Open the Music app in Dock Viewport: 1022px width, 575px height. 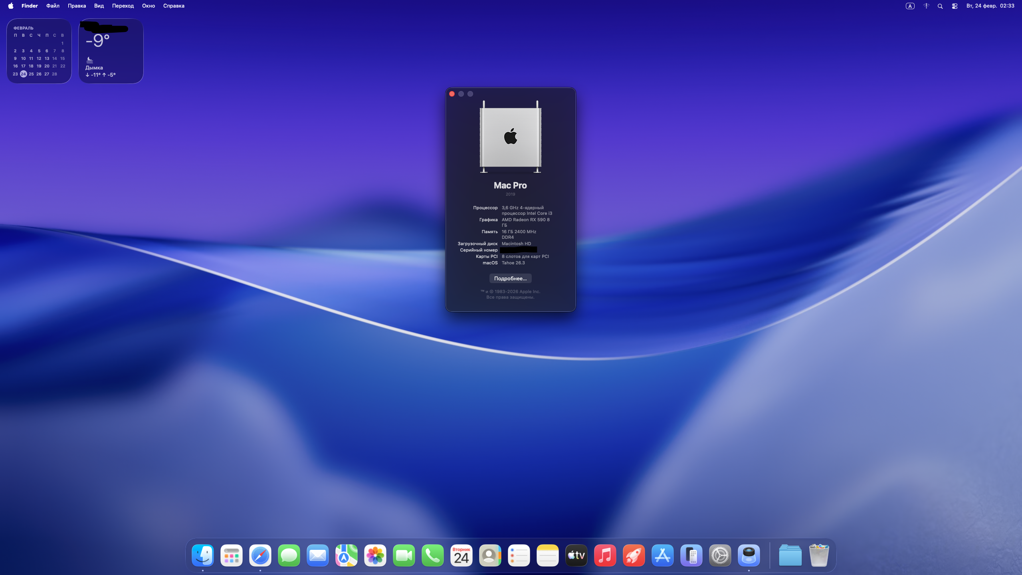point(605,555)
